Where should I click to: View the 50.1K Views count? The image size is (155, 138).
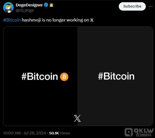(59, 133)
